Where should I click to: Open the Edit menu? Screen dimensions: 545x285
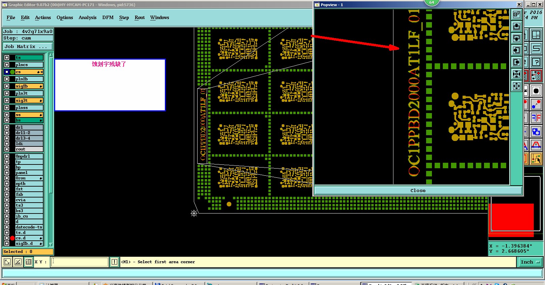(x=25, y=17)
